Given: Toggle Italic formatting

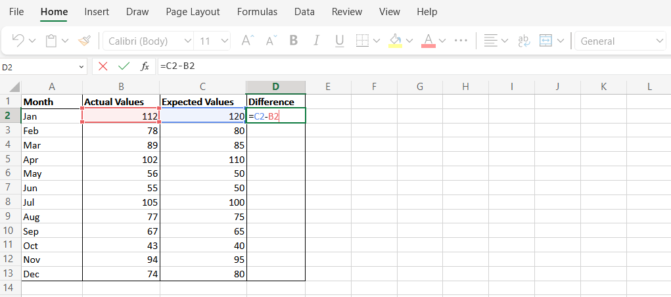Looking at the screenshot, I should point(317,41).
